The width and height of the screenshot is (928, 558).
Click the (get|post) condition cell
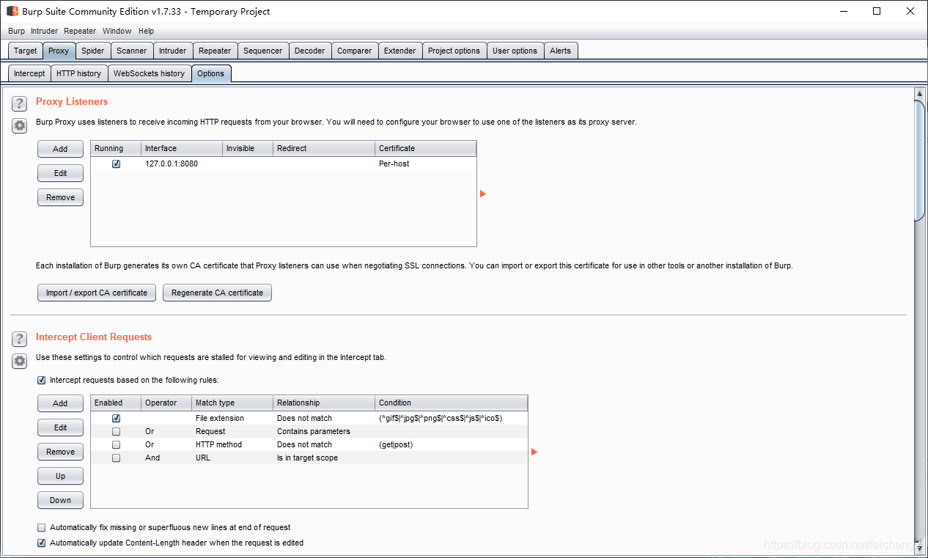pos(452,444)
